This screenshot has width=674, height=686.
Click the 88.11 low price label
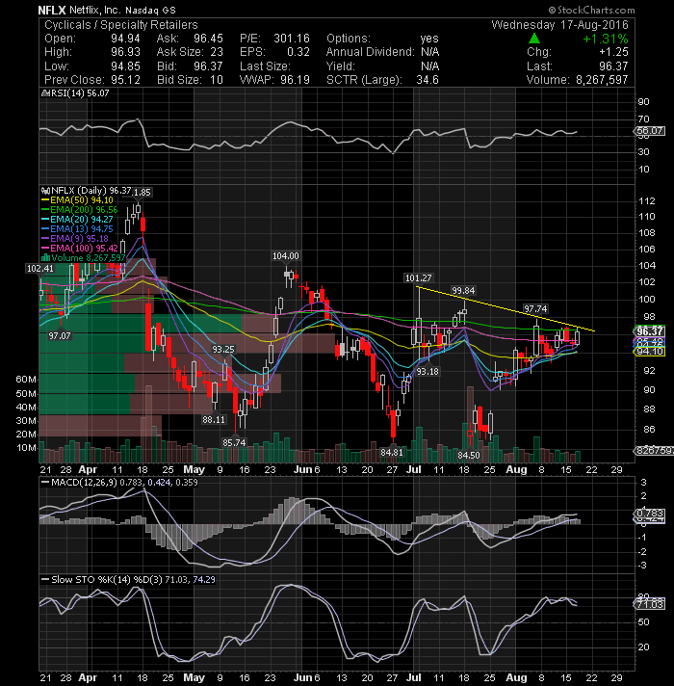tap(214, 420)
